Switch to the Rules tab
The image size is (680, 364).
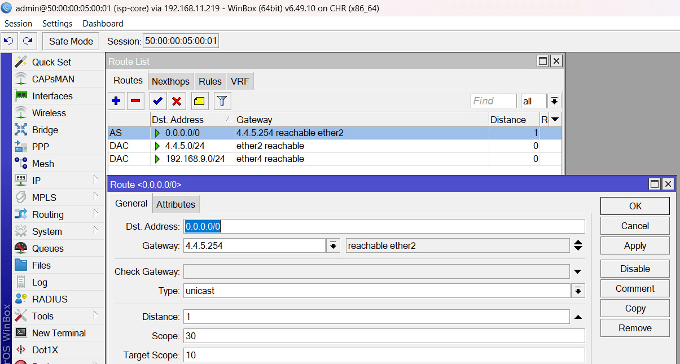210,81
